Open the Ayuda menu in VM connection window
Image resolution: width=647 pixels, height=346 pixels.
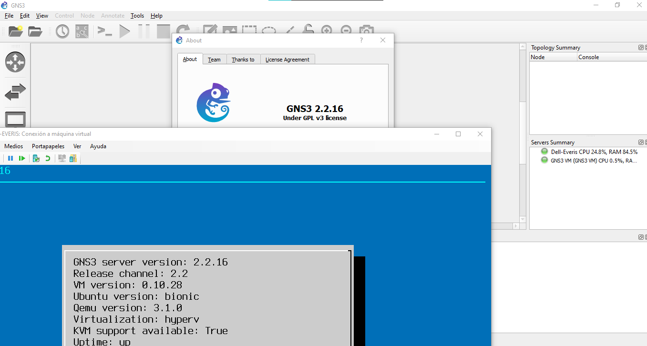click(x=98, y=146)
